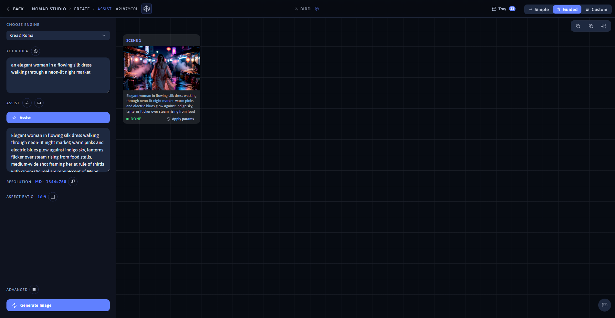
Task: Open the Scene 1 image thumbnail
Action: pyautogui.click(x=162, y=68)
